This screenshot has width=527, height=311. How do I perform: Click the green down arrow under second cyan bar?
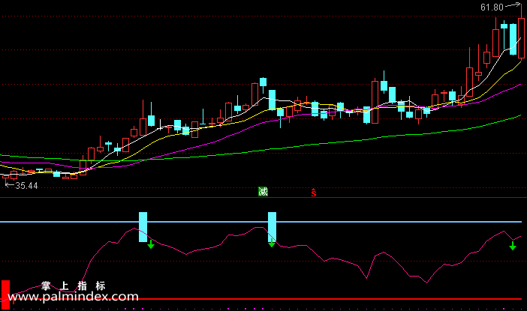[x=272, y=244]
